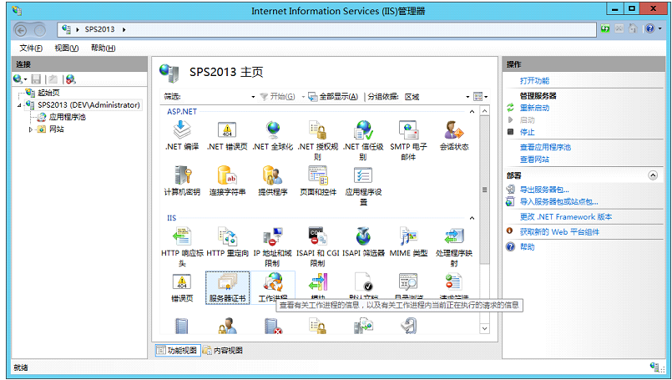Open the IIS 错误页 feature
This screenshot has width=672, height=380.
[x=182, y=287]
